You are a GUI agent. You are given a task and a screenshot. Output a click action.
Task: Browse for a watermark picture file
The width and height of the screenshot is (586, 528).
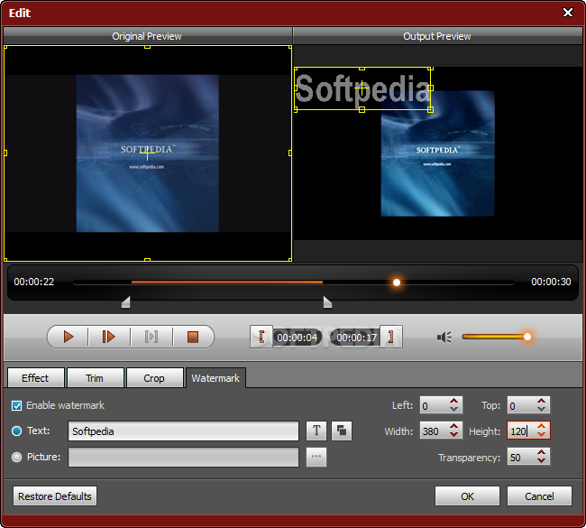coord(316,457)
